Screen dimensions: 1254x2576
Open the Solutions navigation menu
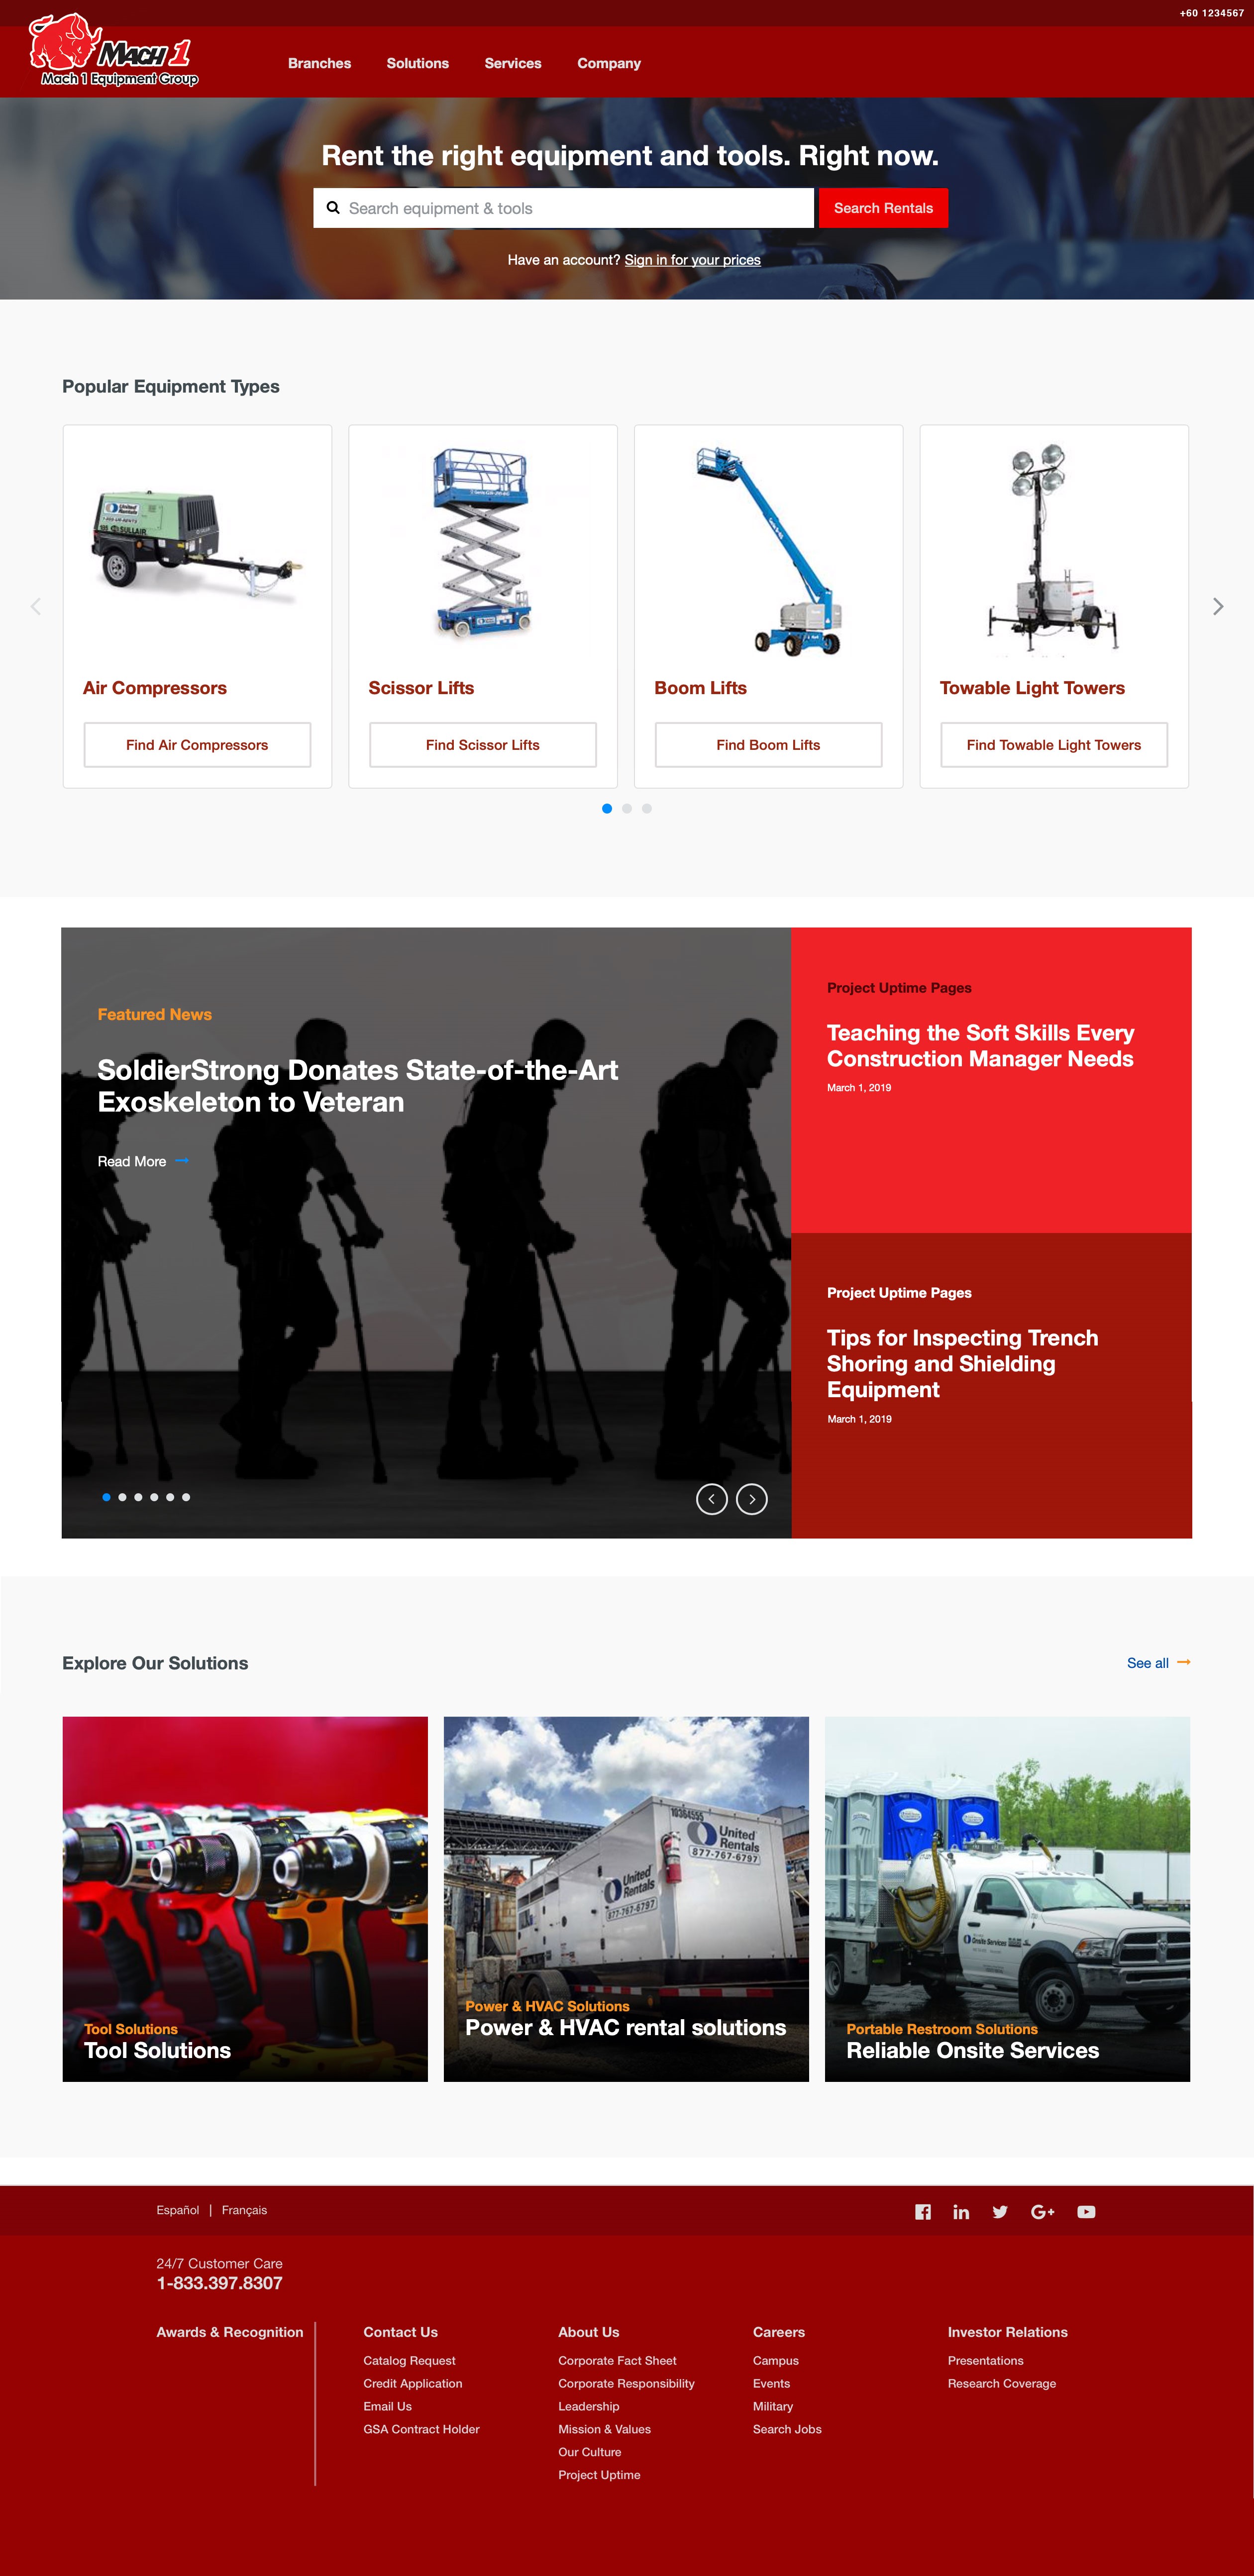[x=418, y=63]
